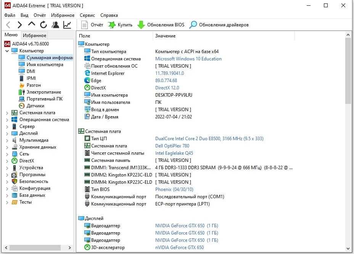Viewport: 354px width, 254px height.
Task: Click the Разгон flame icon
Action: coord(22,85)
